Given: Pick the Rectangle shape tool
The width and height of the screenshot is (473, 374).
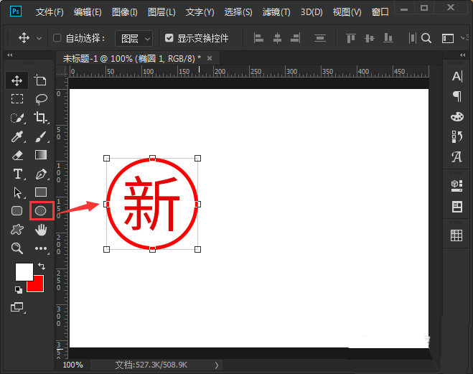Looking at the screenshot, I should (41, 192).
